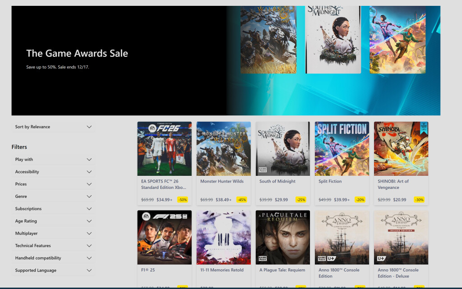Expand the Accessibility filter
This screenshot has width=462, height=289.
pos(53,172)
